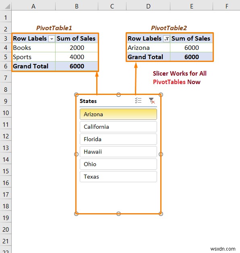Click the bottom-right slicer resize handle
The height and width of the screenshot is (253, 240).
click(x=161, y=214)
